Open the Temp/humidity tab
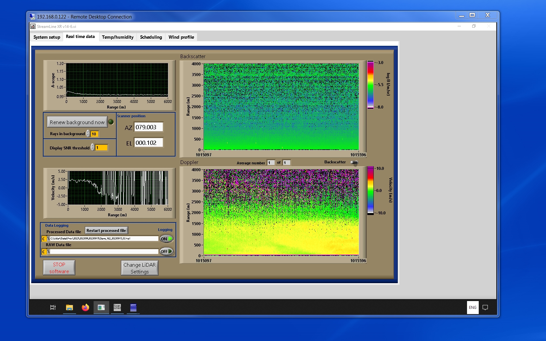 pyautogui.click(x=118, y=37)
